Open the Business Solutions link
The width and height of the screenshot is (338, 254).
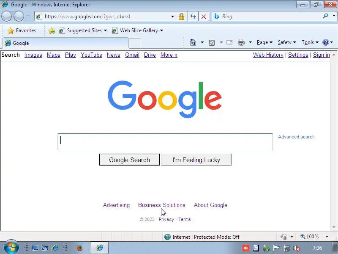(162, 205)
